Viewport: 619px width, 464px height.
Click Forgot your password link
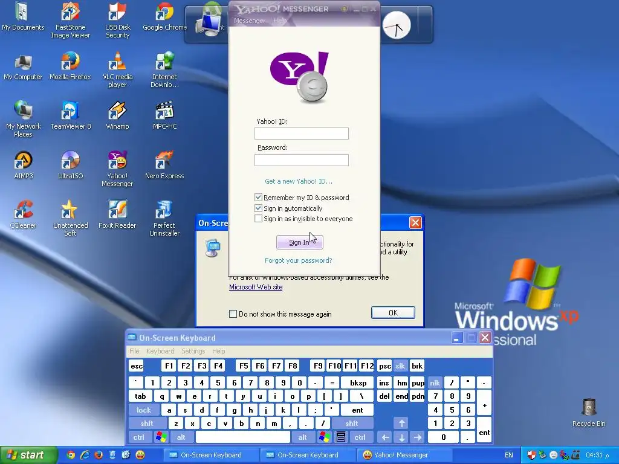[298, 260]
